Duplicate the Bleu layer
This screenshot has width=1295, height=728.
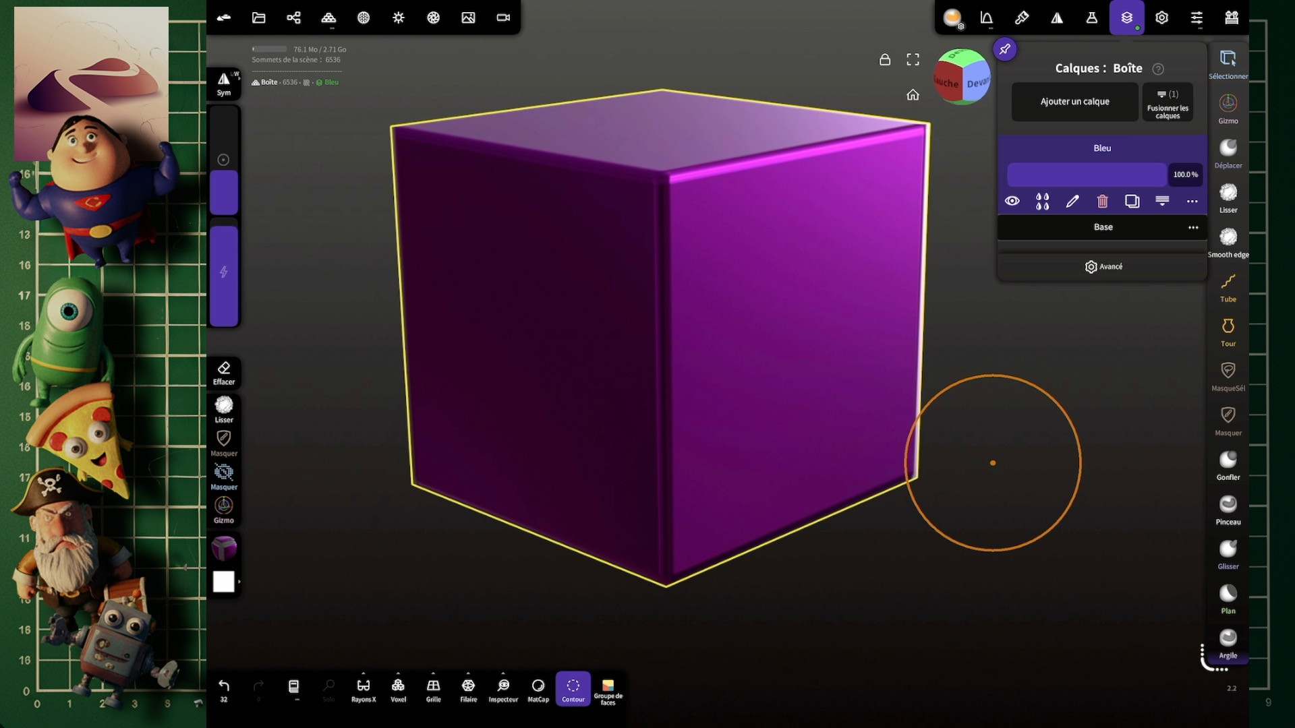pos(1132,201)
